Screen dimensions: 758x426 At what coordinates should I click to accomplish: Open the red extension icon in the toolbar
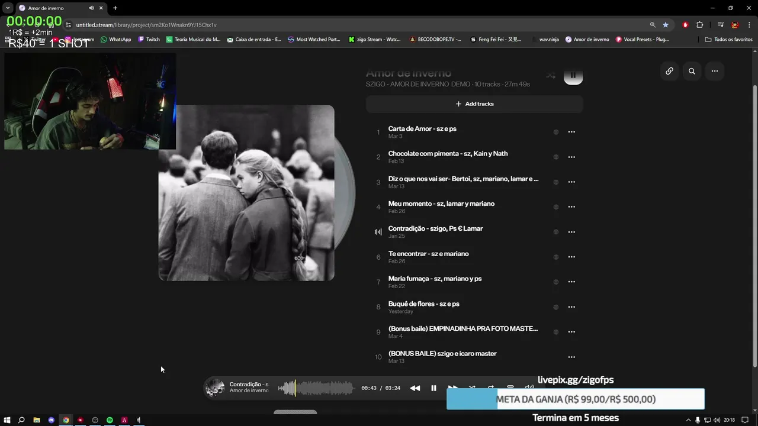[x=685, y=25]
